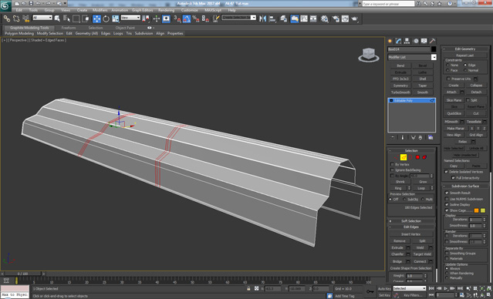Click the Mirror tool icon
The width and height of the screenshot is (493, 299).
pos(263,18)
